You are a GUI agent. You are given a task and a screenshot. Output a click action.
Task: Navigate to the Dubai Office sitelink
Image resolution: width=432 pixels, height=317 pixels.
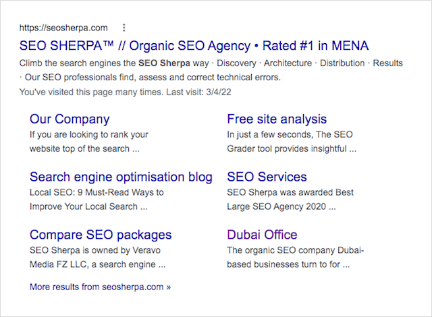(x=262, y=235)
